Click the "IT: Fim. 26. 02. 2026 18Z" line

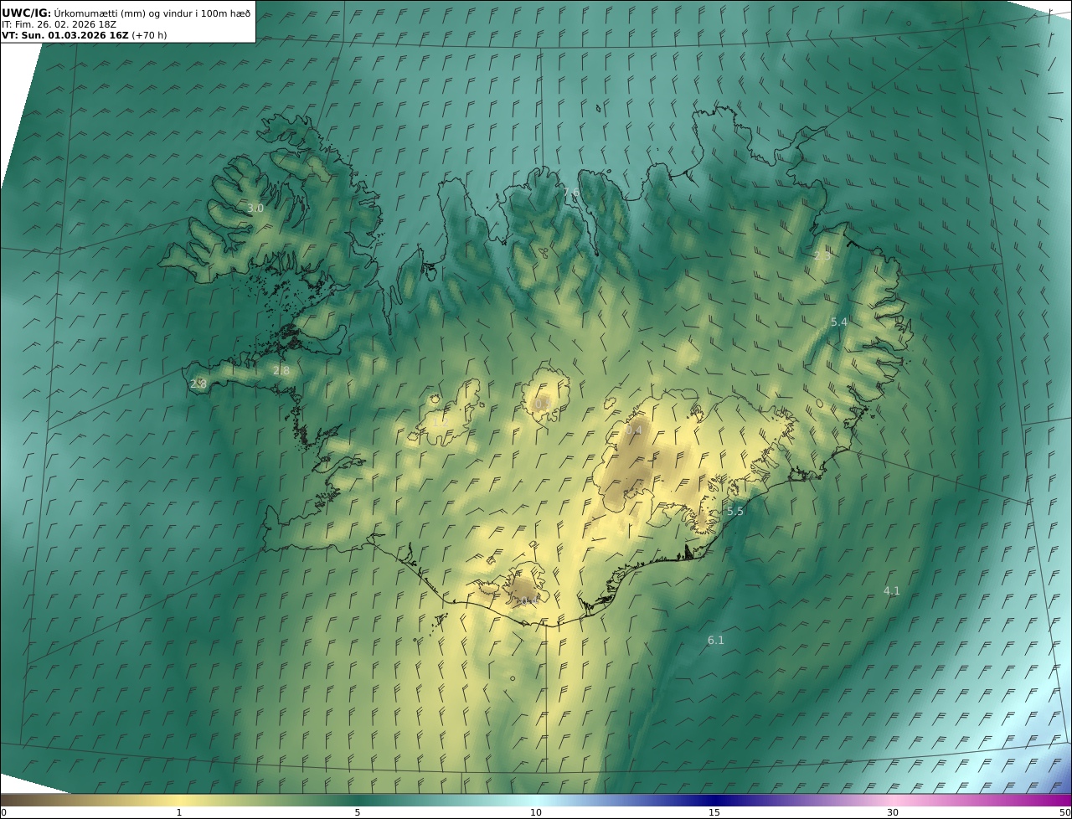pyautogui.click(x=59, y=24)
